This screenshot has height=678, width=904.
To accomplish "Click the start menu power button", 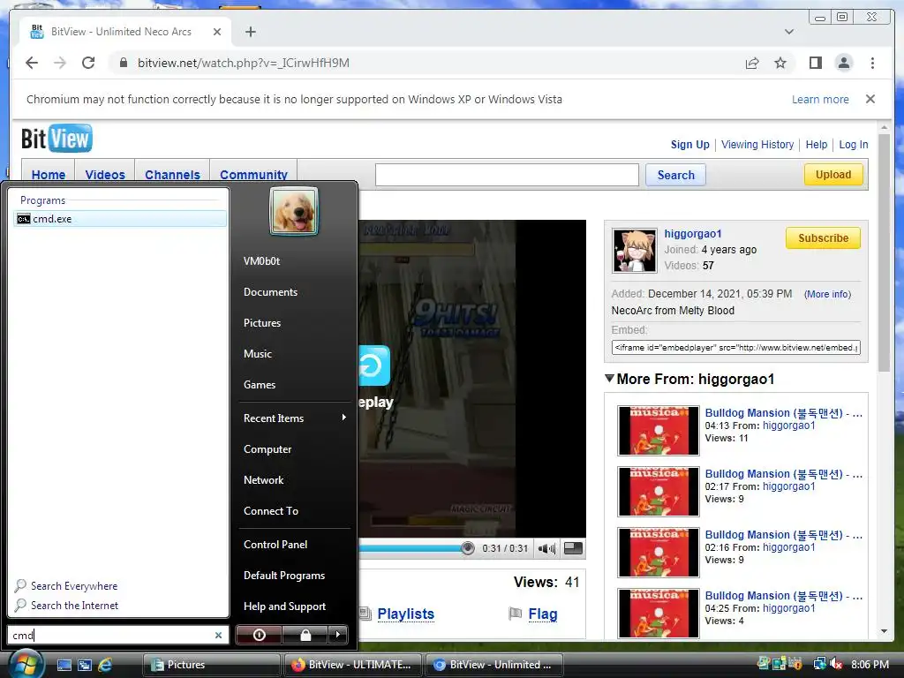I will (260, 635).
